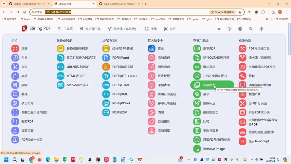Open the 拆分PDF成小块 grid icon
Image resolution: width=291 pixels, height=164 pixels.
point(242,112)
